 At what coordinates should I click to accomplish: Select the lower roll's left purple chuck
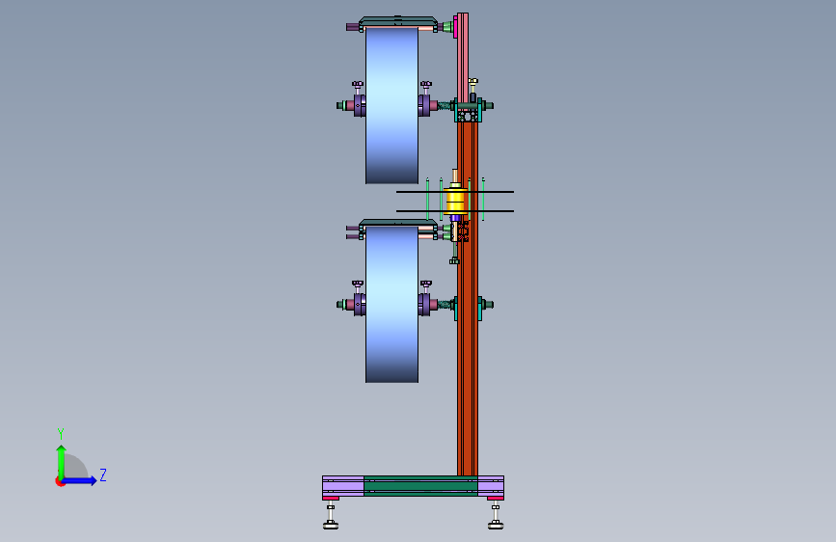coord(360,305)
